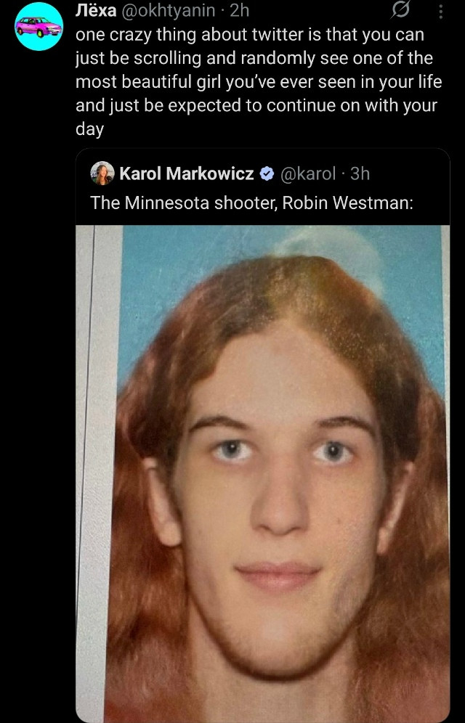Open the three-dot more options menu
The height and width of the screenshot is (723, 465).
click(440, 12)
